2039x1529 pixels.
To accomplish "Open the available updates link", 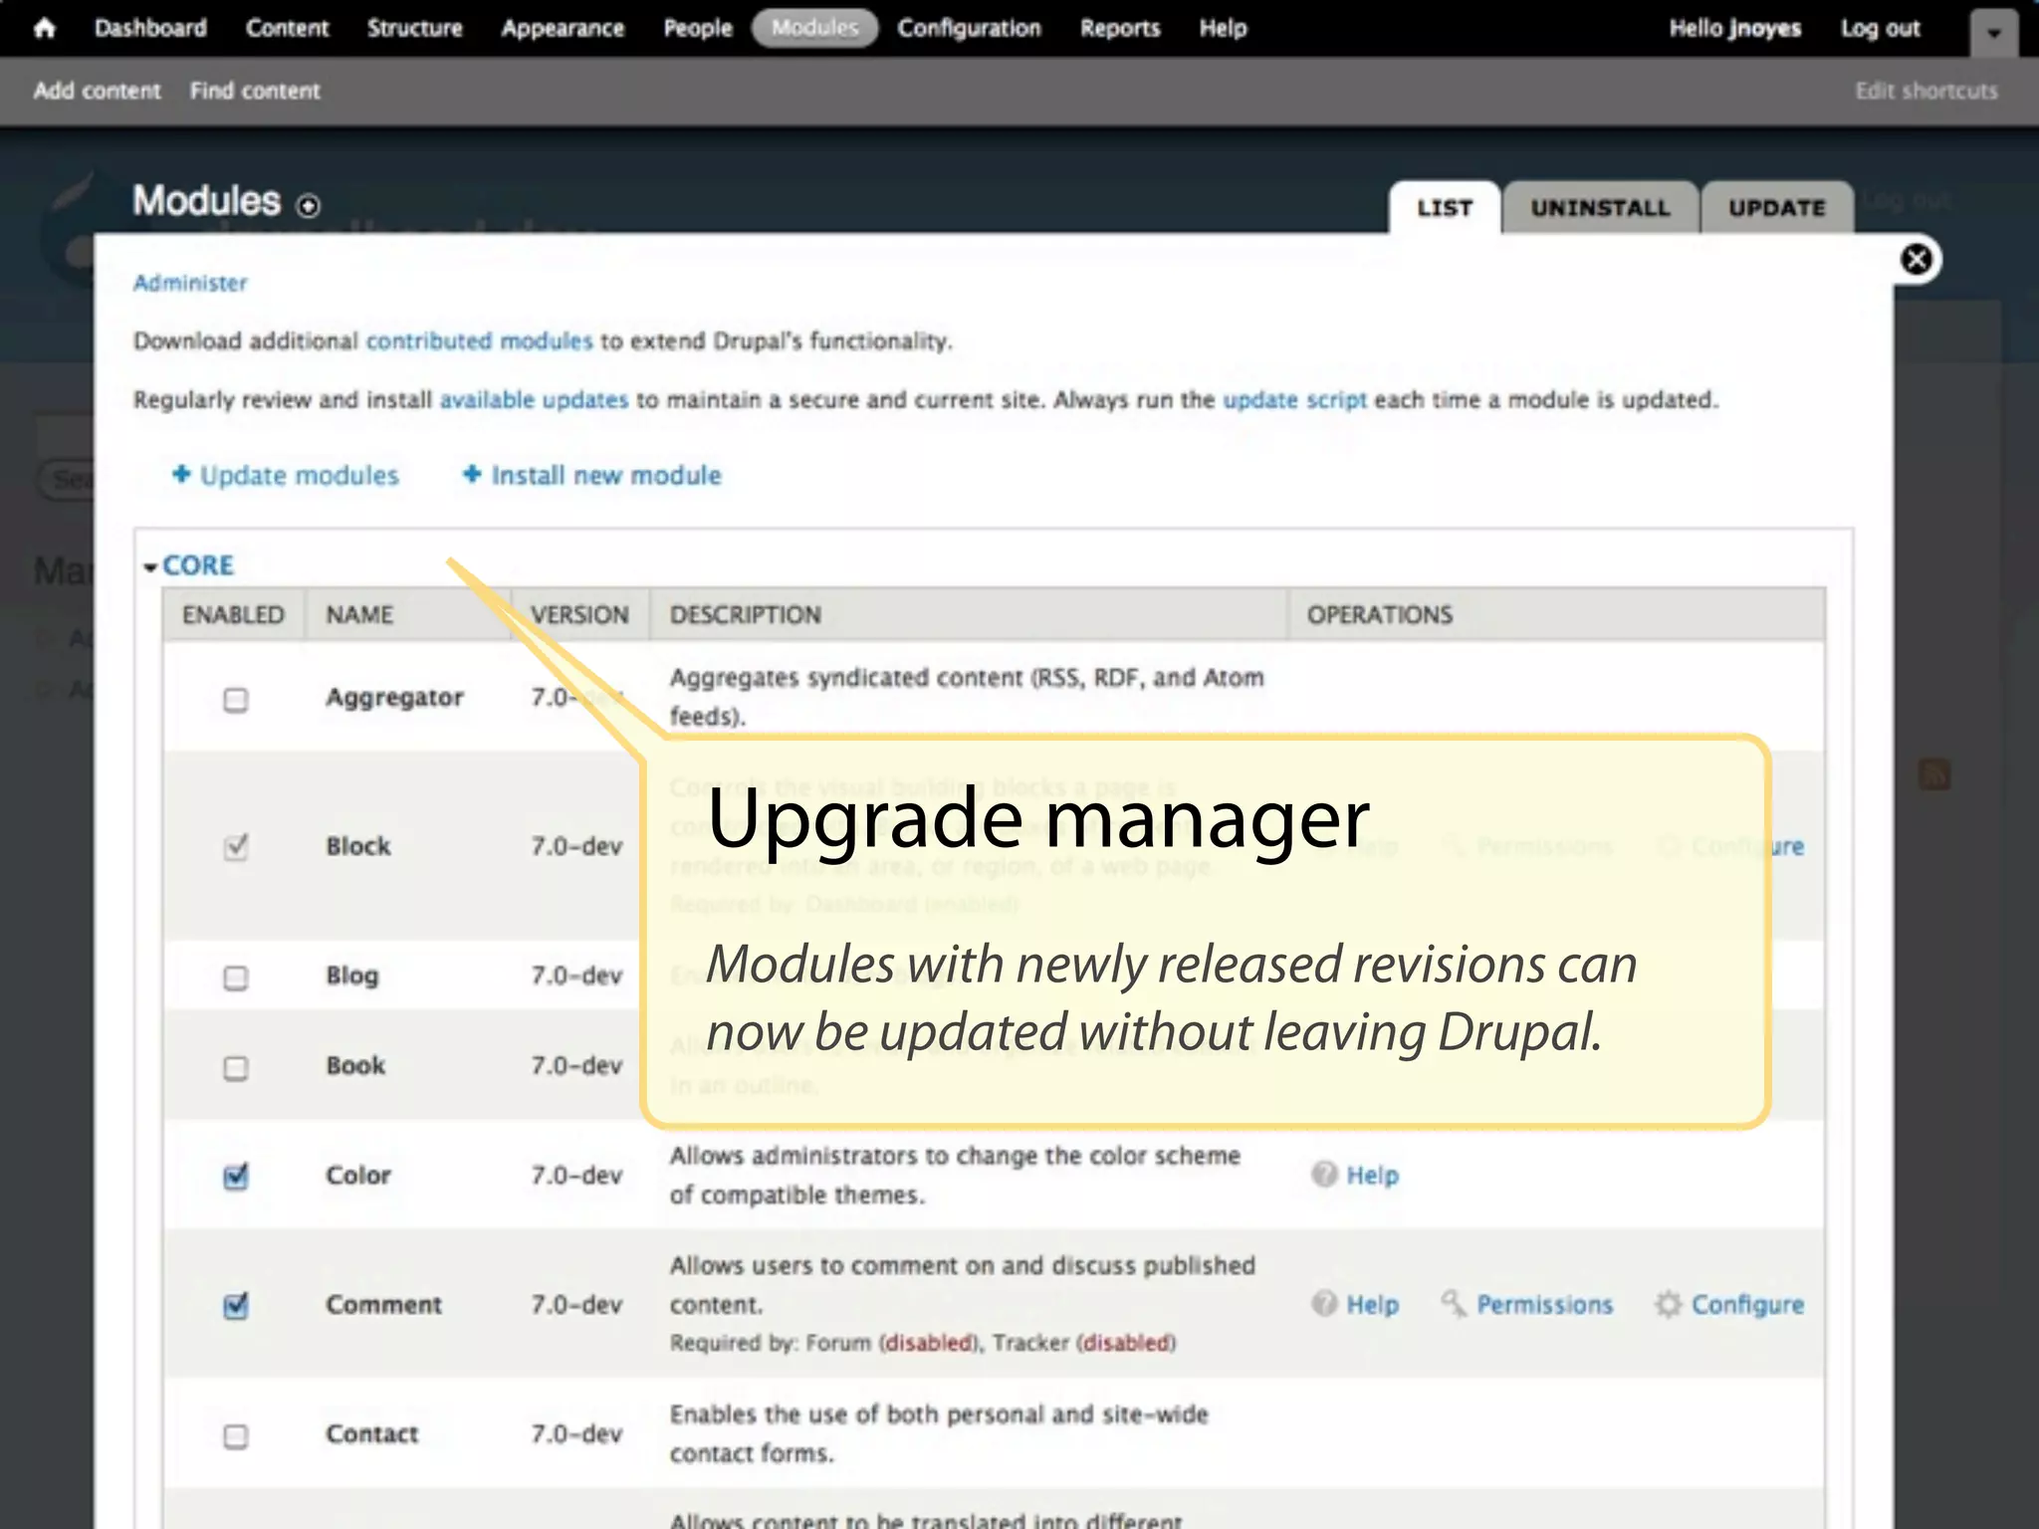I will tap(534, 400).
